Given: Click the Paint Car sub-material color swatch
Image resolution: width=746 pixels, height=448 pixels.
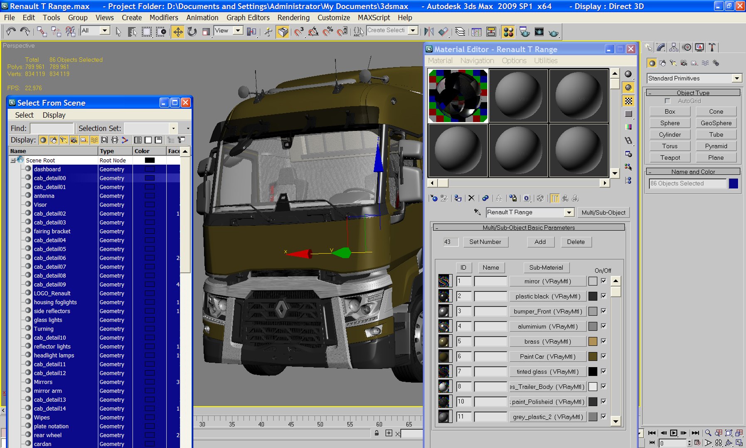Looking at the screenshot, I should click(x=593, y=356).
